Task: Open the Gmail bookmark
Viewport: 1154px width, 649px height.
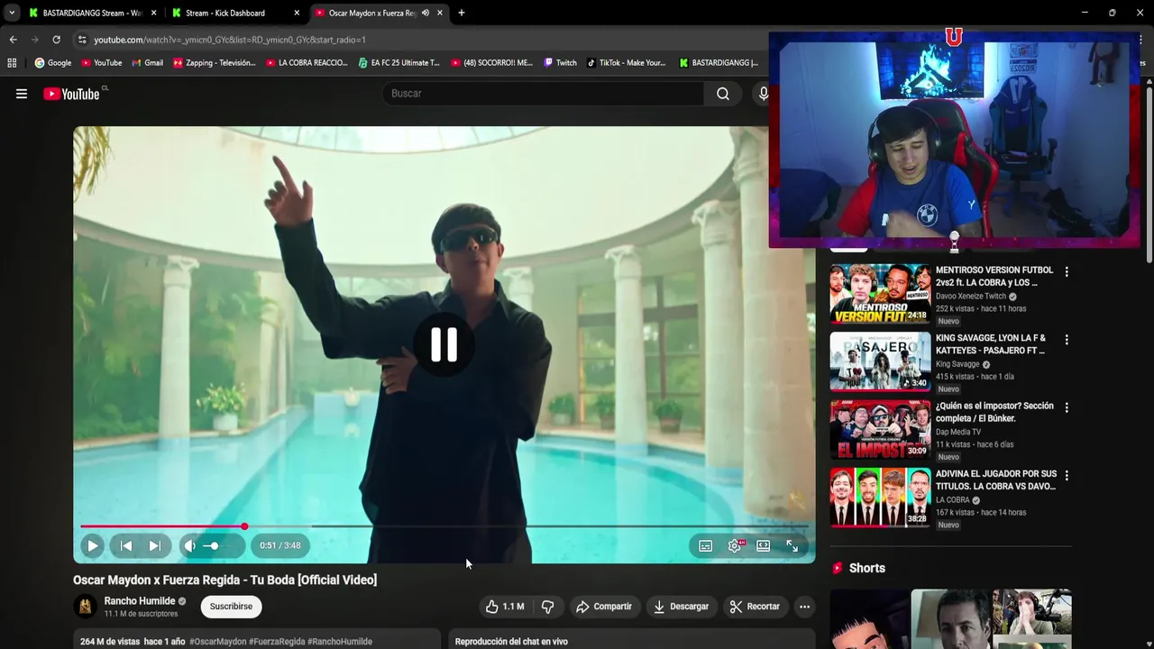Action: pos(147,63)
